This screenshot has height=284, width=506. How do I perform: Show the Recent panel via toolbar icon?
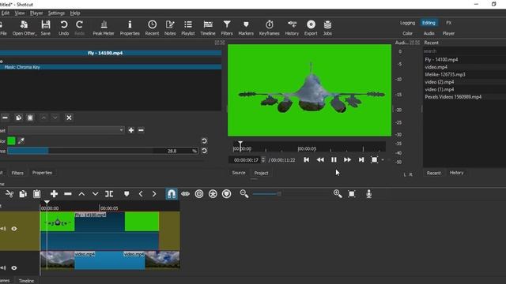click(152, 28)
